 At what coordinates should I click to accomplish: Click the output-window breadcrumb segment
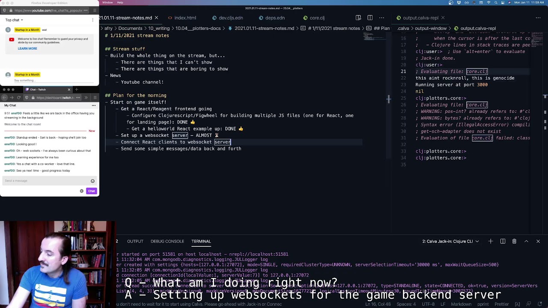pos(431,28)
